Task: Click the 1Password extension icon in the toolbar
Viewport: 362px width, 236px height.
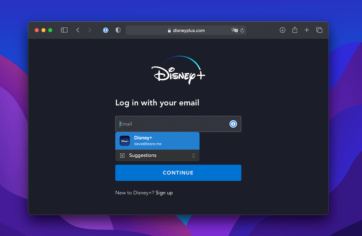Action: (106, 30)
